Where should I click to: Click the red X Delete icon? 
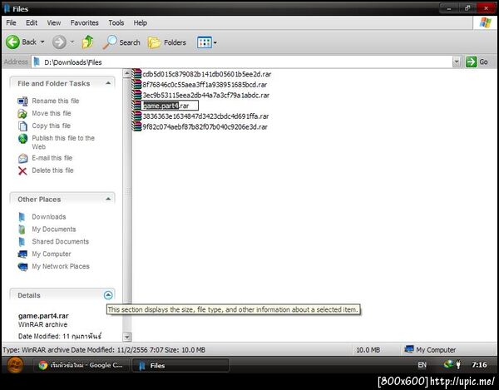pos(22,170)
